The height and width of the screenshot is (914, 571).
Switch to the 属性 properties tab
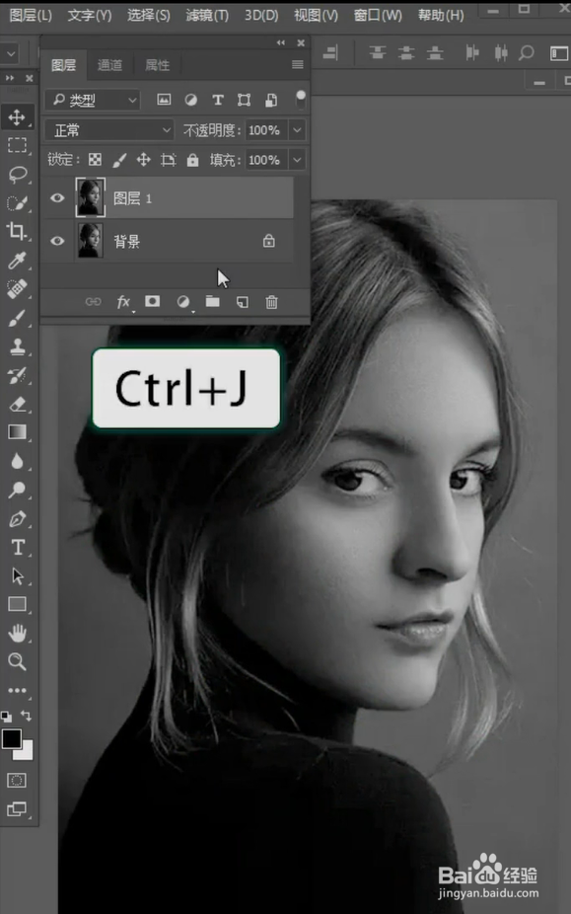click(158, 65)
